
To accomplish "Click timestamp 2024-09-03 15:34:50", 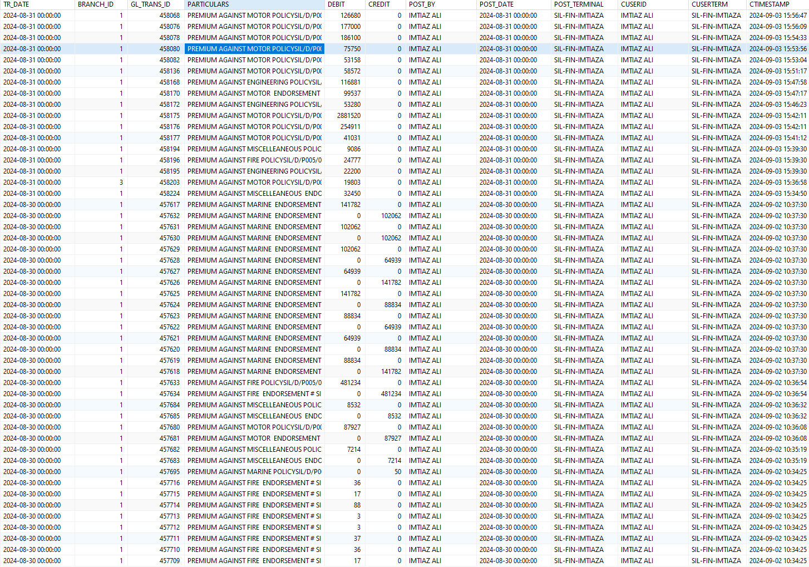I will click(778, 194).
